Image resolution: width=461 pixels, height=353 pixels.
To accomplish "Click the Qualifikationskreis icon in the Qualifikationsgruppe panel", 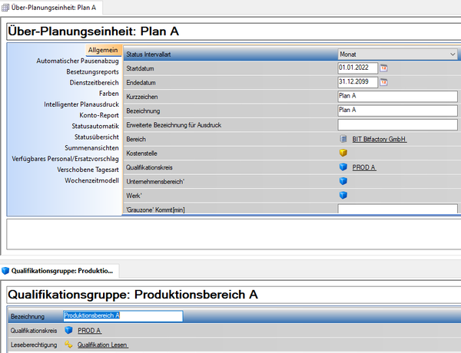I will pyautogui.click(x=68, y=331).
